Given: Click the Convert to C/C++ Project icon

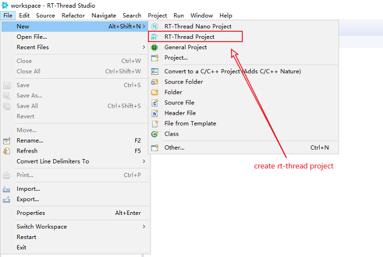Looking at the screenshot, I should (155, 72).
